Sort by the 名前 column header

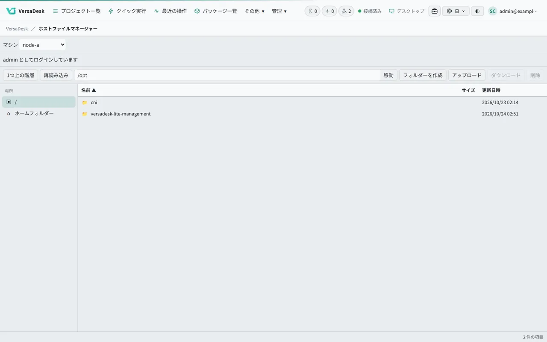[88, 90]
